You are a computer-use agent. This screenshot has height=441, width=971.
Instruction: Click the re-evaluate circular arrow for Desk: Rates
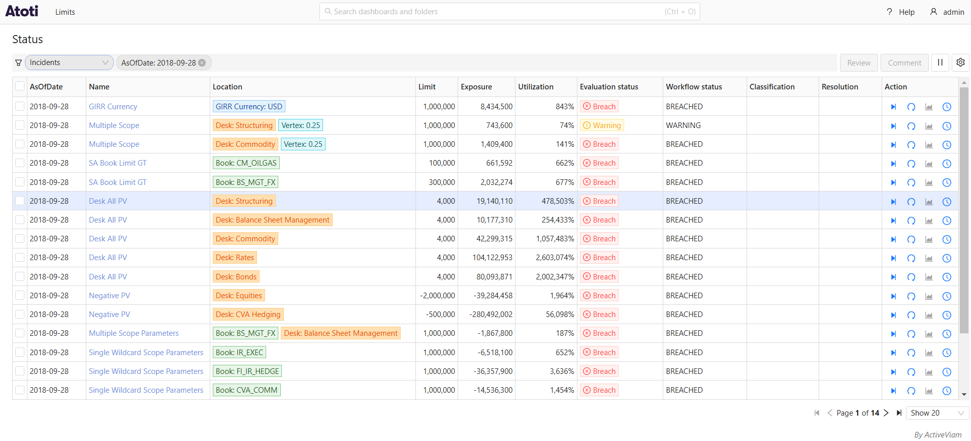point(911,258)
